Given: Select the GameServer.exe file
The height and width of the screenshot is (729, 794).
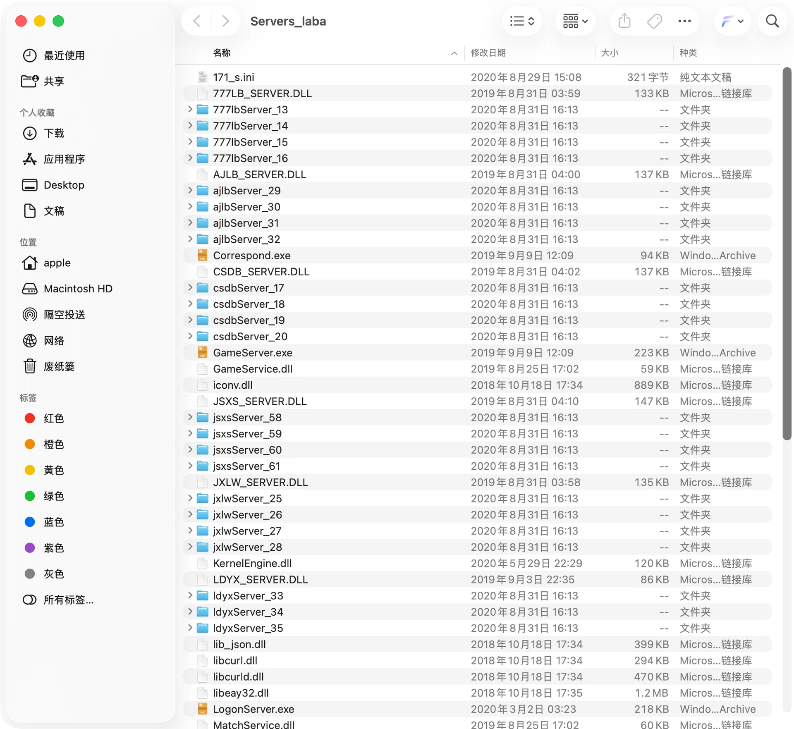Looking at the screenshot, I should tap(477, 353).
